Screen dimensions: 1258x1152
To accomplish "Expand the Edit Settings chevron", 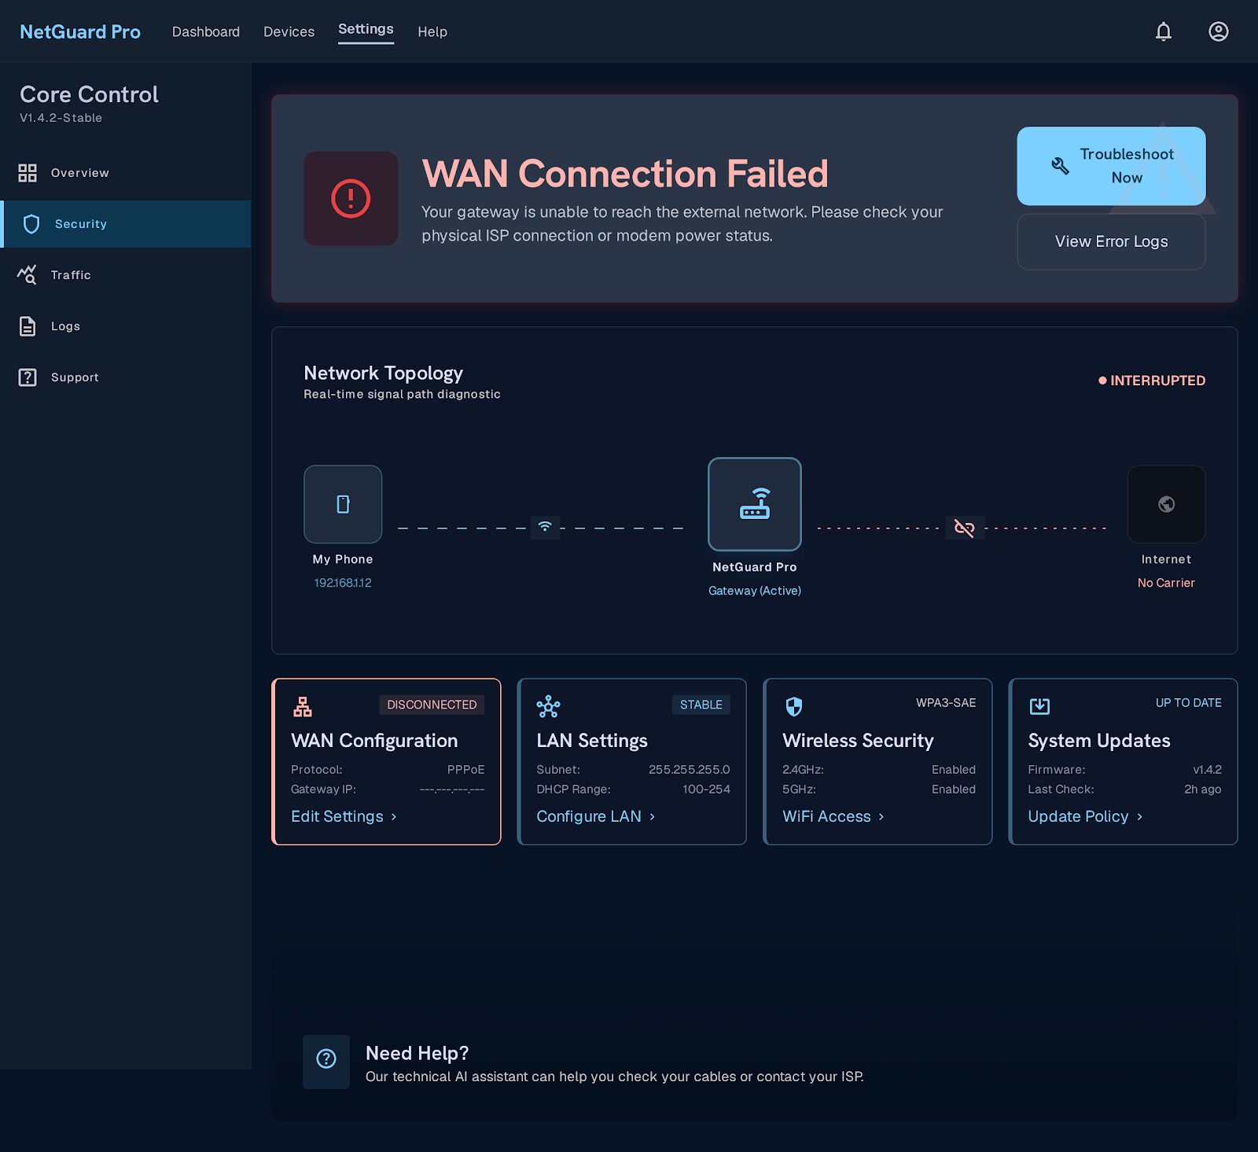I will point(394,817).
